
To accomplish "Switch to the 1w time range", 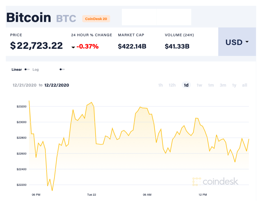I will point(199,85).
